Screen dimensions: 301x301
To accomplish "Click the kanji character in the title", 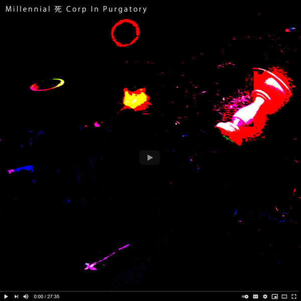I will tap(58, 9).
